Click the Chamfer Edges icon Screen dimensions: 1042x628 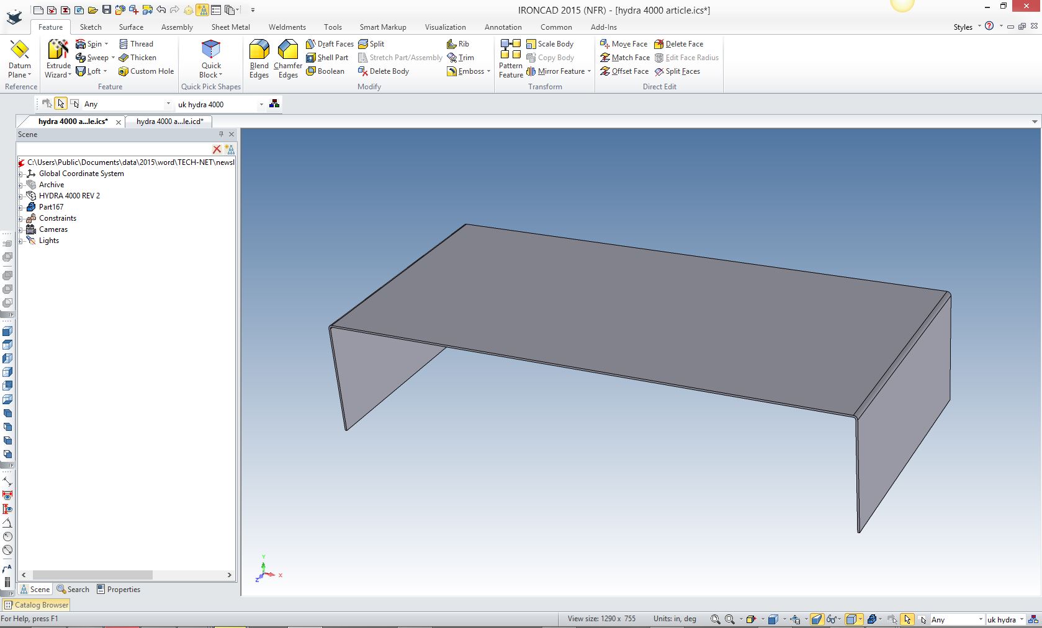click(288, 59)
